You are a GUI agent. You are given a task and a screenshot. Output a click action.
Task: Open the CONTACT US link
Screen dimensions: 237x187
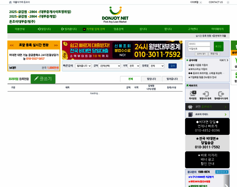(x=216, y=2)
